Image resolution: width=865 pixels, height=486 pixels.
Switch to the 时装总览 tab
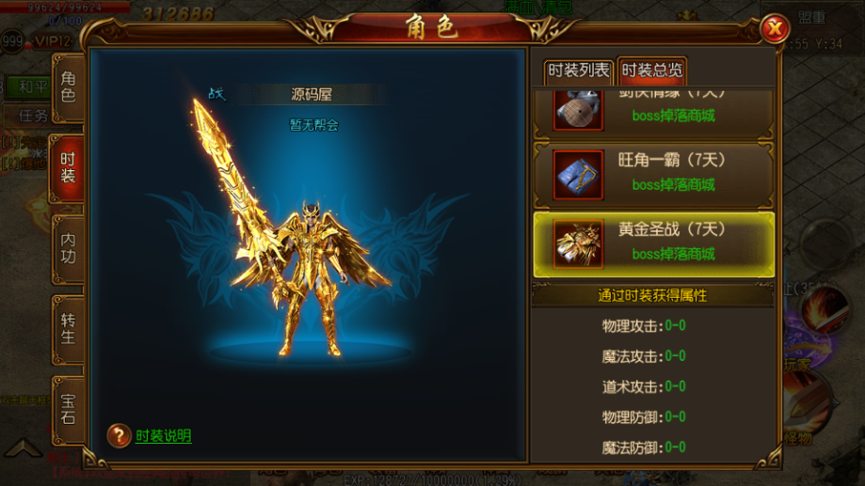(651, 71)
